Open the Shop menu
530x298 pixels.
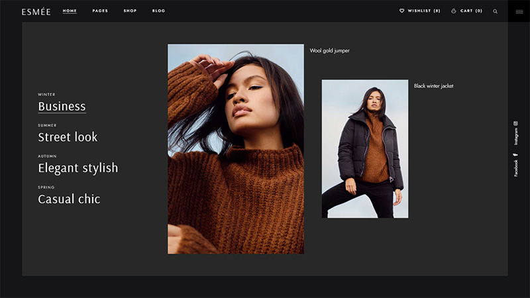130,11
